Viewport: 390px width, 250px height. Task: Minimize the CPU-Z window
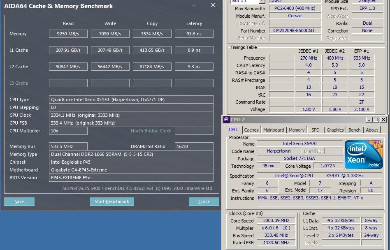point(369,120)
